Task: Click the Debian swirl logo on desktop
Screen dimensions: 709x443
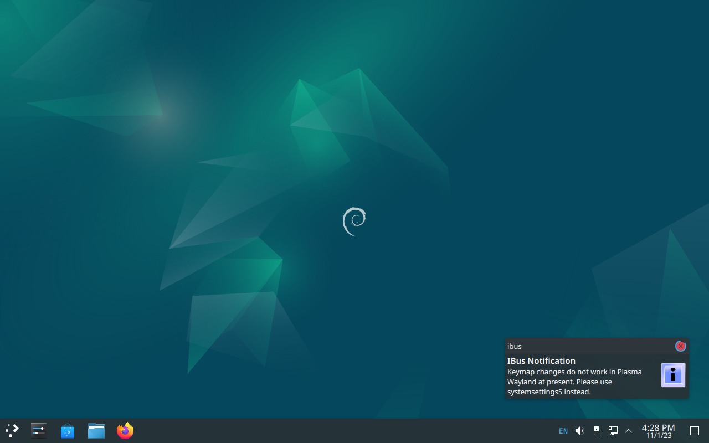Action: (x=354, y=221)
